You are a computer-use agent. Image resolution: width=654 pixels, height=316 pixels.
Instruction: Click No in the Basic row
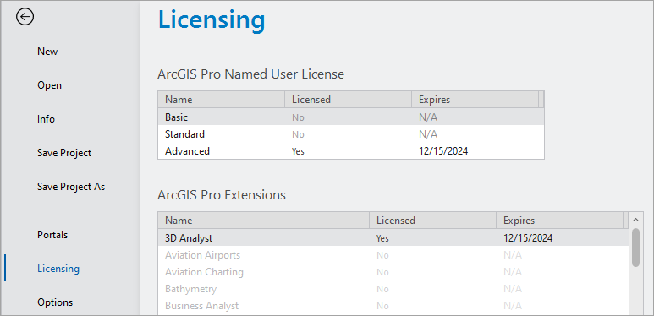click(x=298, y=117)
